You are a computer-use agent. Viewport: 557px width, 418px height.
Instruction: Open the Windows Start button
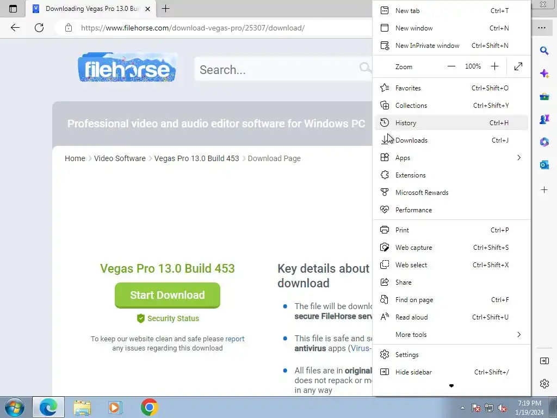[x=15, y=407]
